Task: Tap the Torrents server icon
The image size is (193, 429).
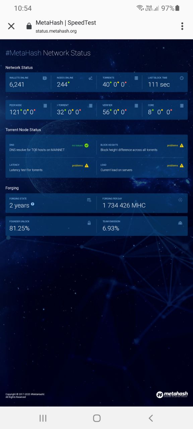Action: click(x=136, y=78)
